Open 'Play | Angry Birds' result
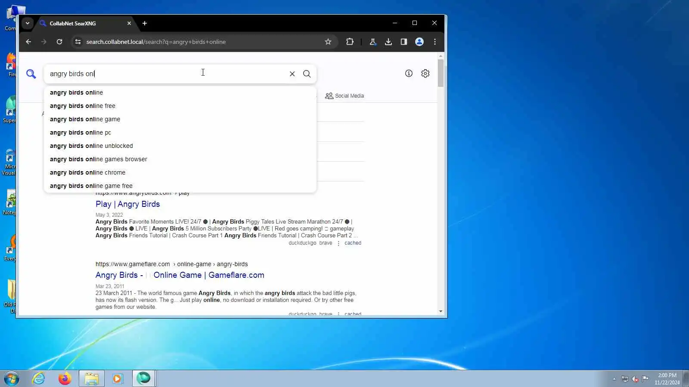The image size is (689, 387). pos(127,204)
